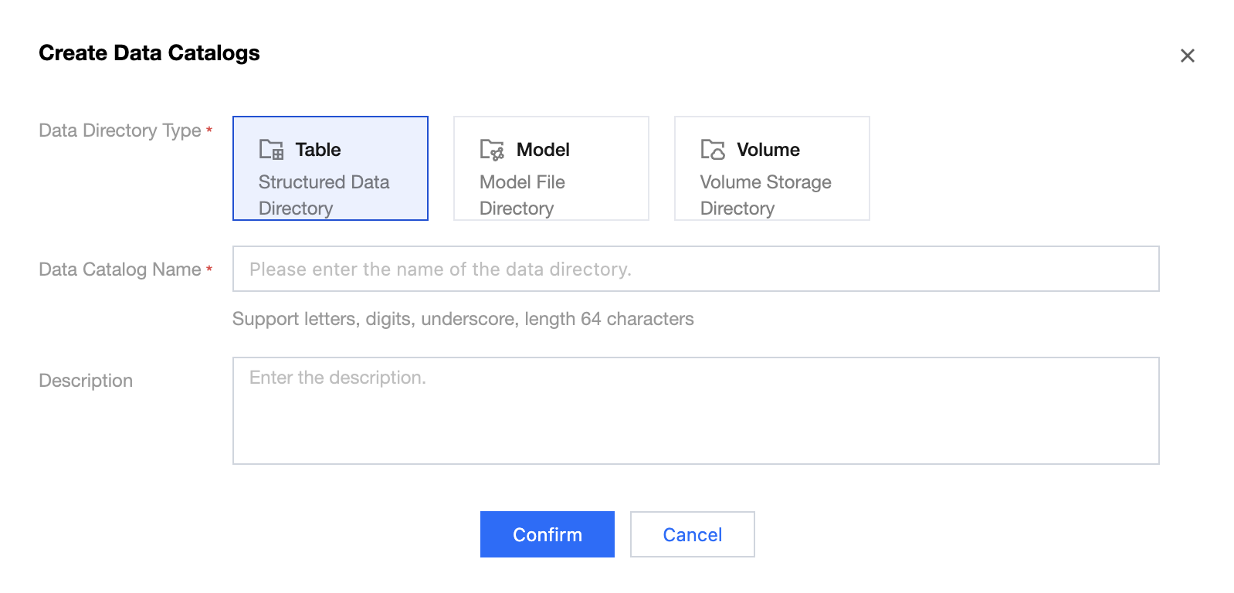Click the red asterisk beside Data Catalog Name
This screenshot has width=1234, height=593.
pos(209,269)
